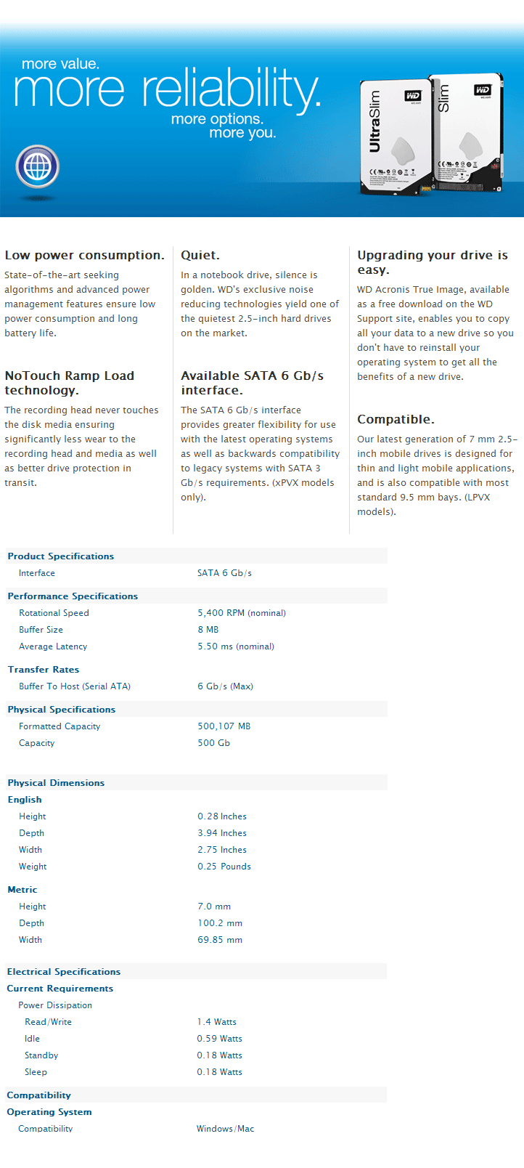The image size is (524, 1168).
Task: Click the 'more reliability.' banner headline
Action: click(167, 89)
